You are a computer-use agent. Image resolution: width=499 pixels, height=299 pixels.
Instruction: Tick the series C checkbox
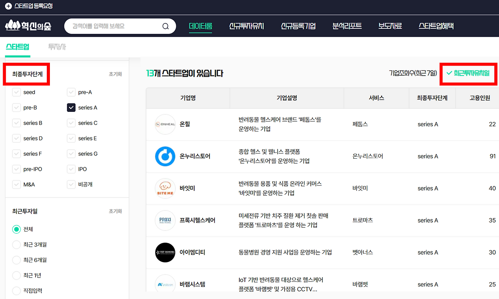point(71,123)
